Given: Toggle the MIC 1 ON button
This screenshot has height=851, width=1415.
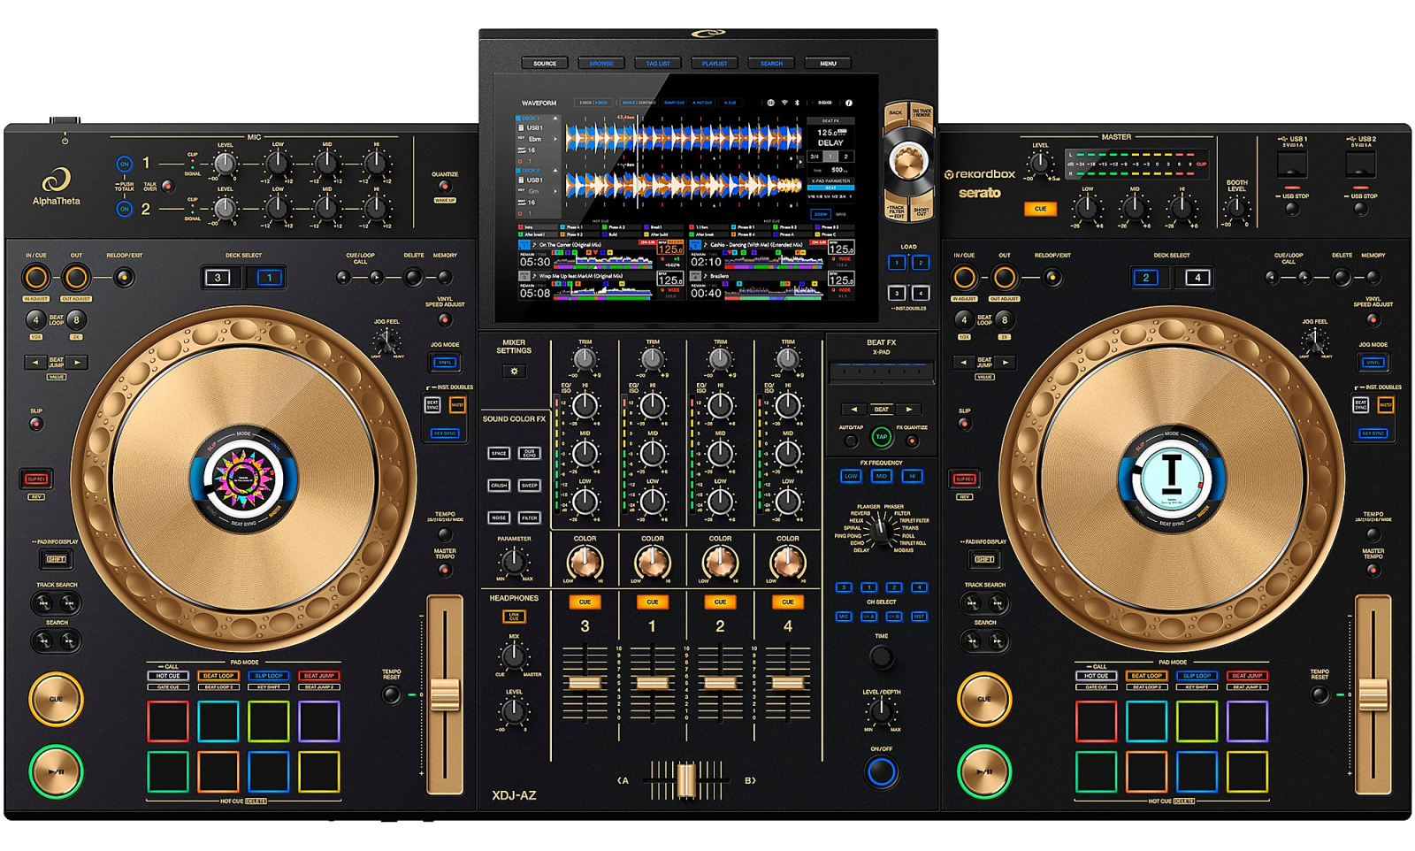Looking at the screenshot, I should point(125,164).
